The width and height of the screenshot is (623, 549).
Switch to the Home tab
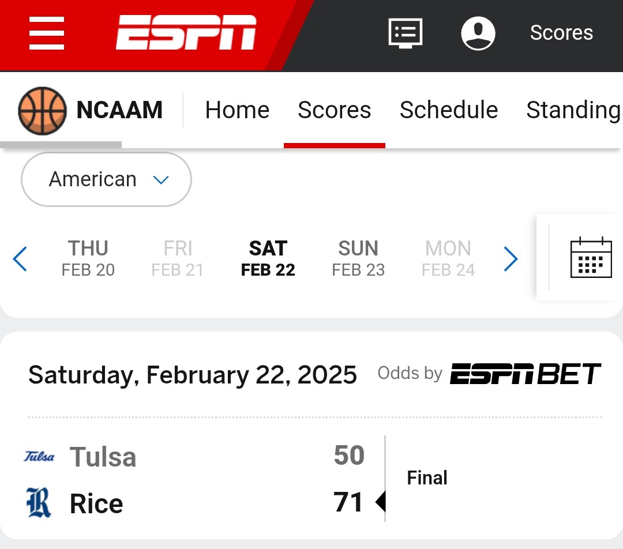coord(237,110)
